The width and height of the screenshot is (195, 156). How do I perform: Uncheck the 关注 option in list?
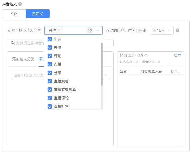point(50,47)
